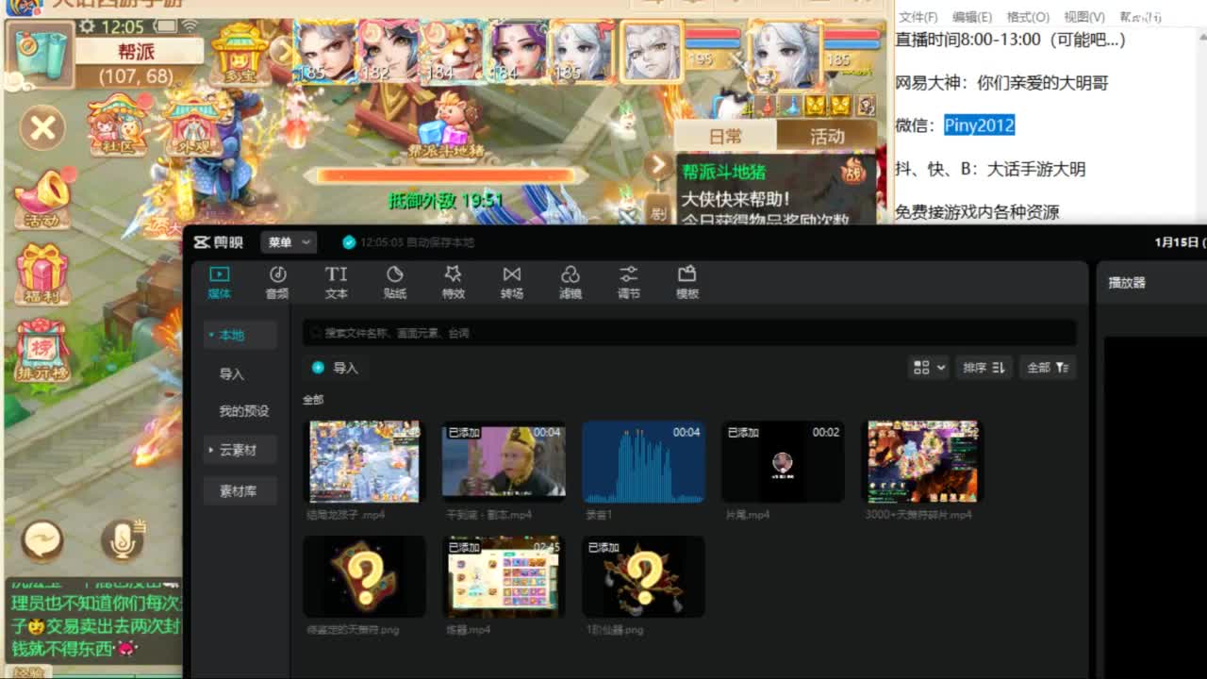
Task: Click the 导入 import button with plus icon
Action: 335,368
